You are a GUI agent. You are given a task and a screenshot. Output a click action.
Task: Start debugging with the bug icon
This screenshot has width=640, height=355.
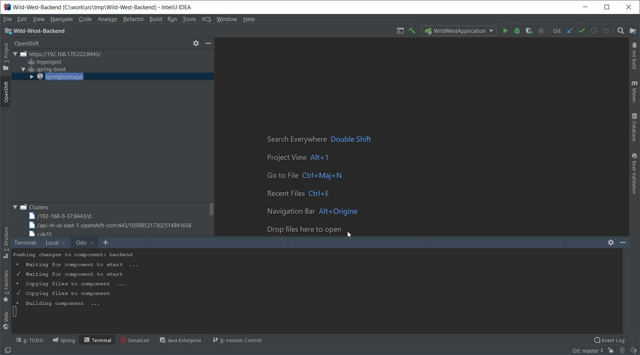point(517,31)
